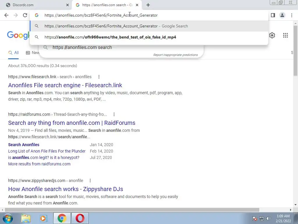The width and height of the screenshot is (298, 224).
Task: Click More results from raidforums.com
Action: pyautogui.click(x=39, y=164)
